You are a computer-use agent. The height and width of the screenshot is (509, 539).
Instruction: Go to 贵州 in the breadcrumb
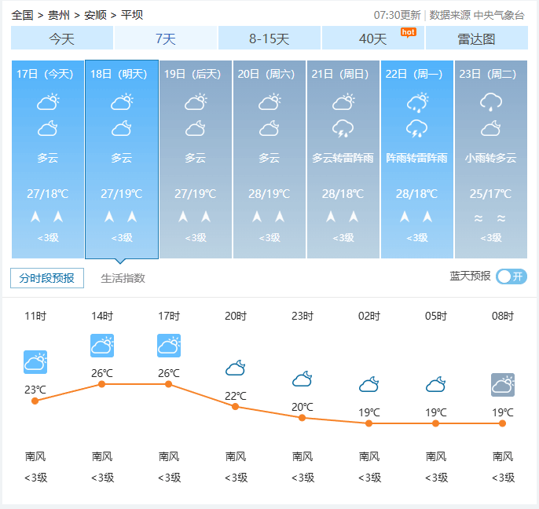[x=58, y=15]
